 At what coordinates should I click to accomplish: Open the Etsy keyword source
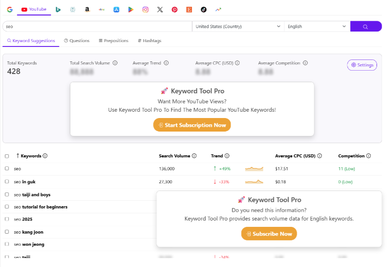tap(189, 10)
